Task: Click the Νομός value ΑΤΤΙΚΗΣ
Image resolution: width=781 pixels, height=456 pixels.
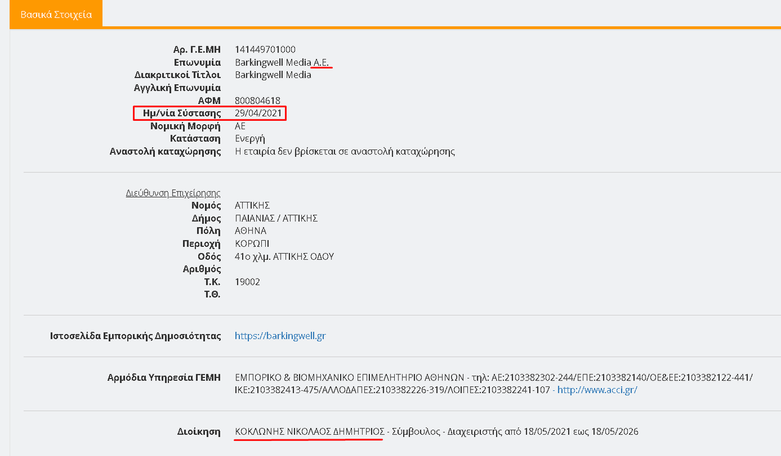Action: pyautogui.click(x=253, y=205)
